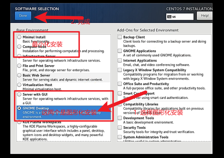
Task: Toggle the Smart Card Support checkbox
Action: coord(120,94)
